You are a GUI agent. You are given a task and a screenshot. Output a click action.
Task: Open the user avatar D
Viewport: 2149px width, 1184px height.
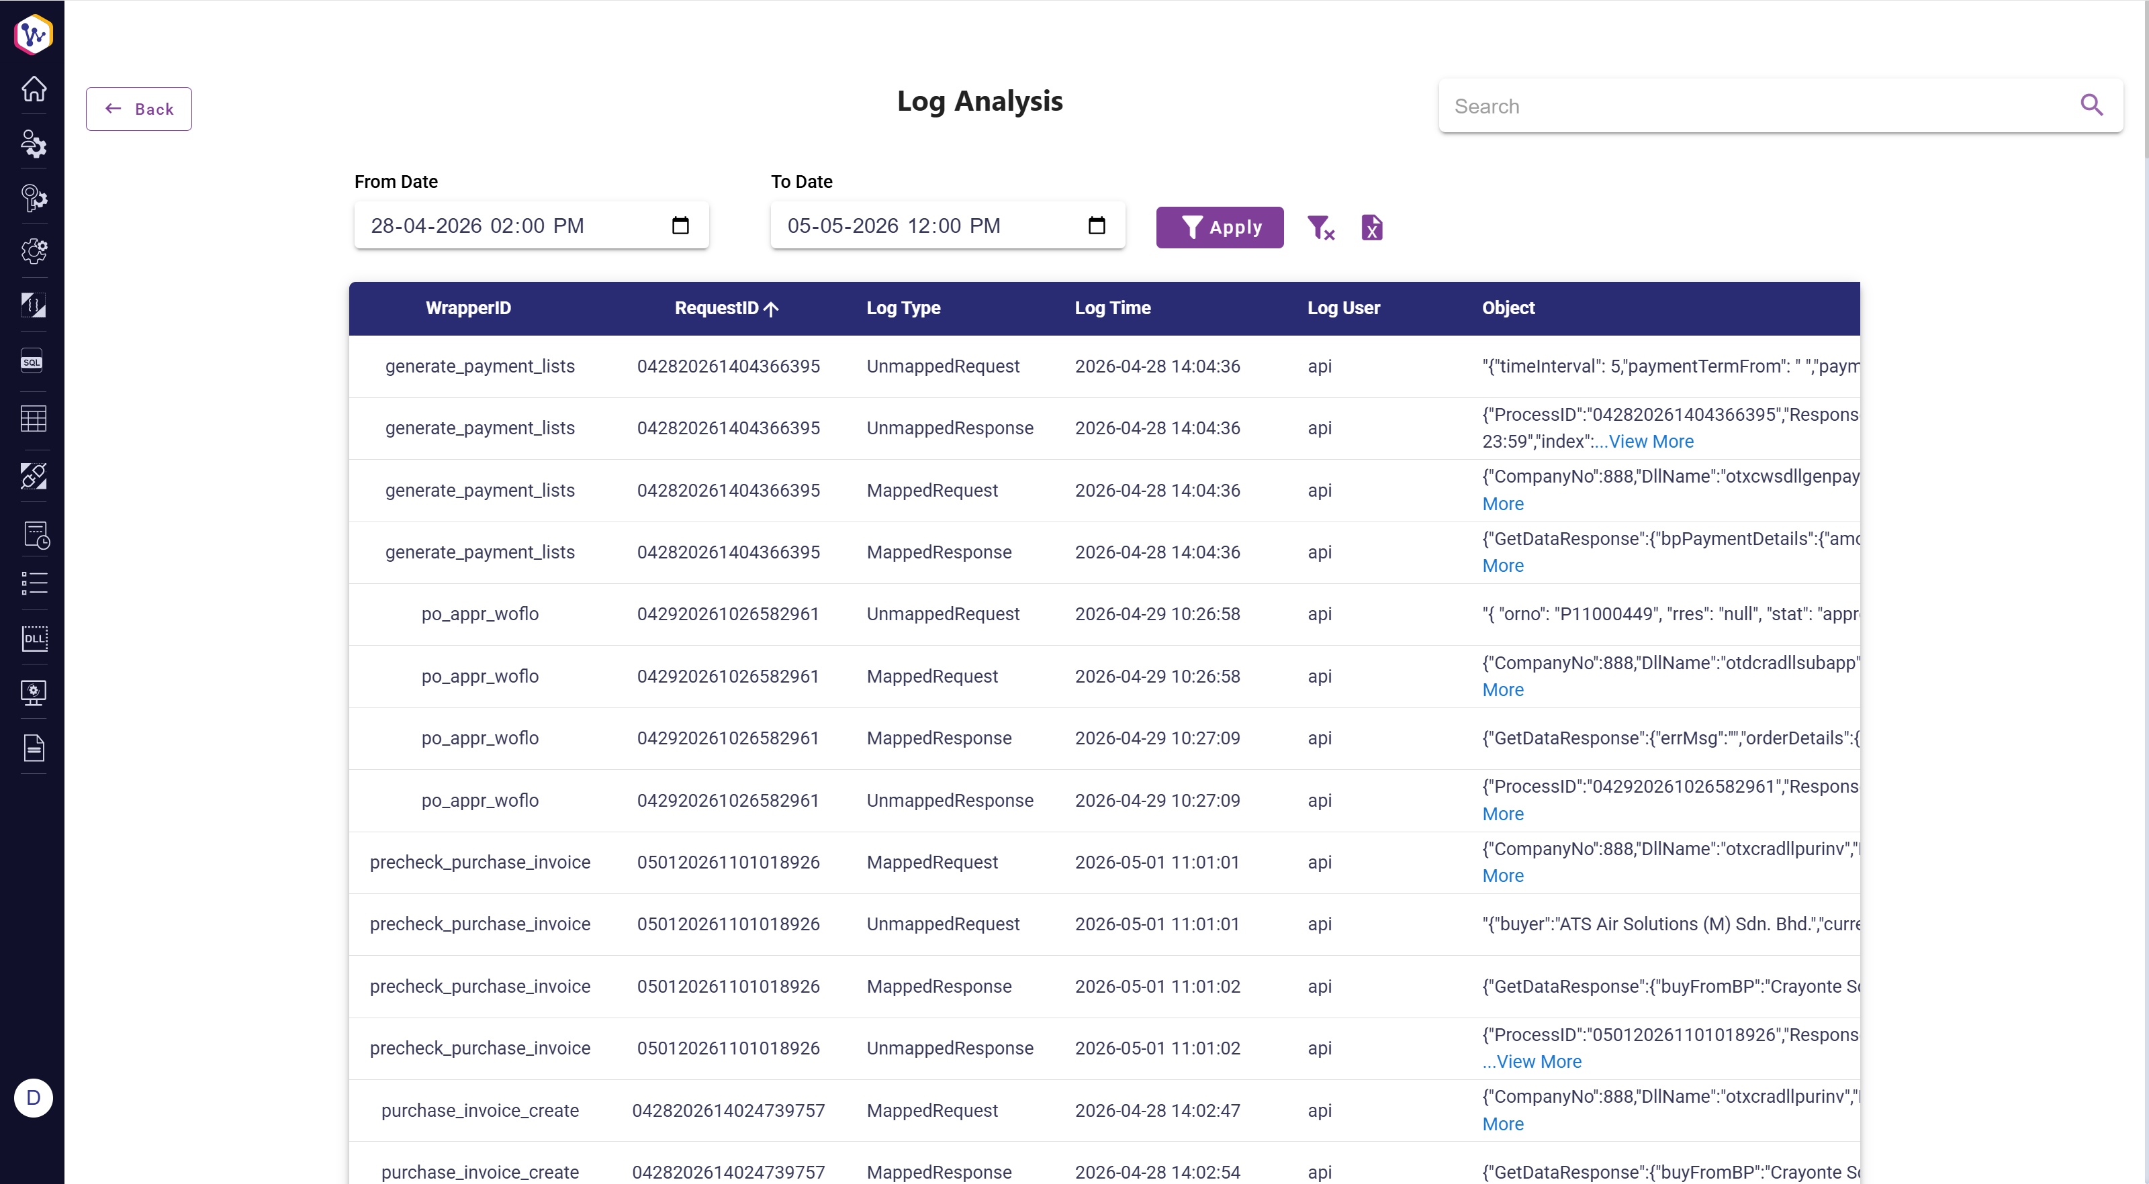pyautogui.click(x=34, y=1098)
